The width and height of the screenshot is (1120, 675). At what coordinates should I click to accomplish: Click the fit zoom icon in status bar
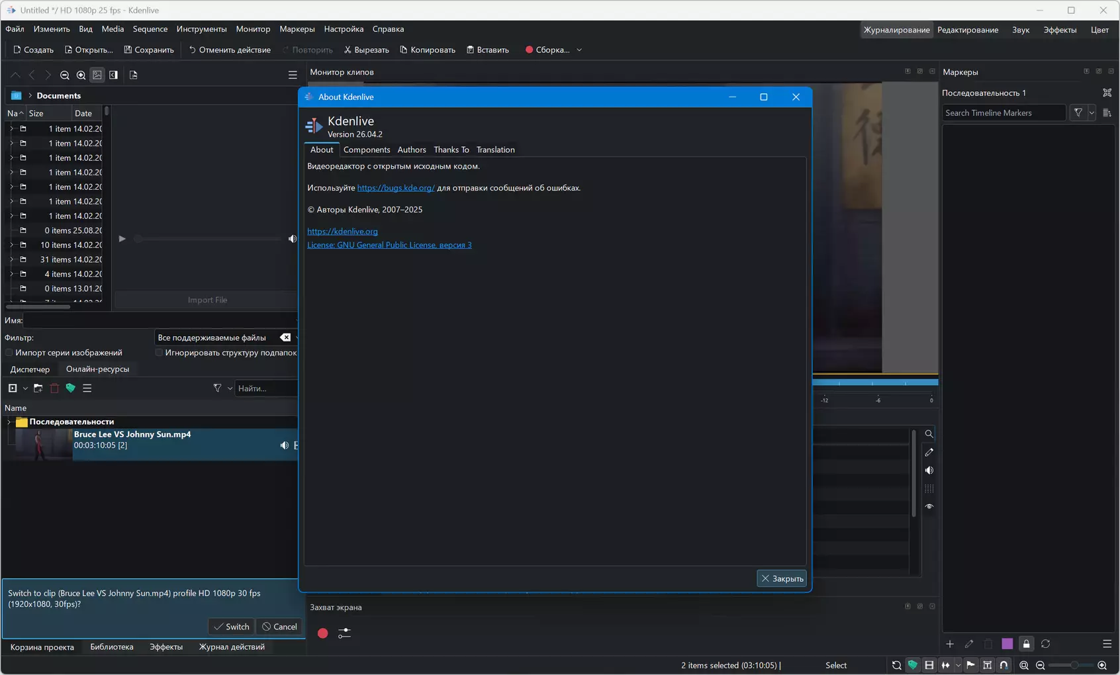click(x=1024, y=665)
